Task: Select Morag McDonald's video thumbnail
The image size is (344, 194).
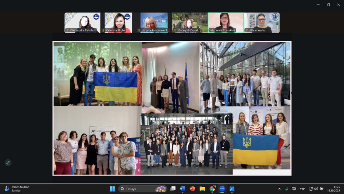Action: (x=189, y=23)
